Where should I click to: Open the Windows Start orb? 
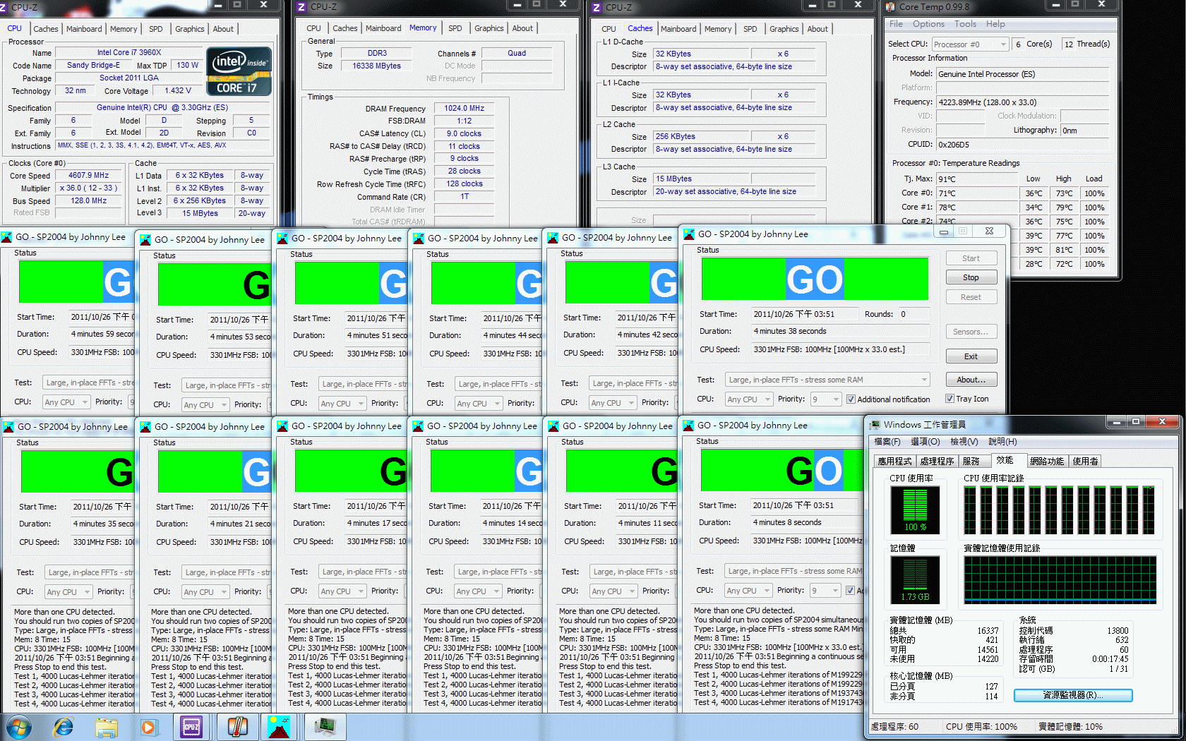[x=18, y=727]
